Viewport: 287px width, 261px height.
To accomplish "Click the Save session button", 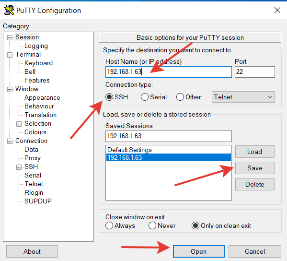I will (x=255, y=168).
